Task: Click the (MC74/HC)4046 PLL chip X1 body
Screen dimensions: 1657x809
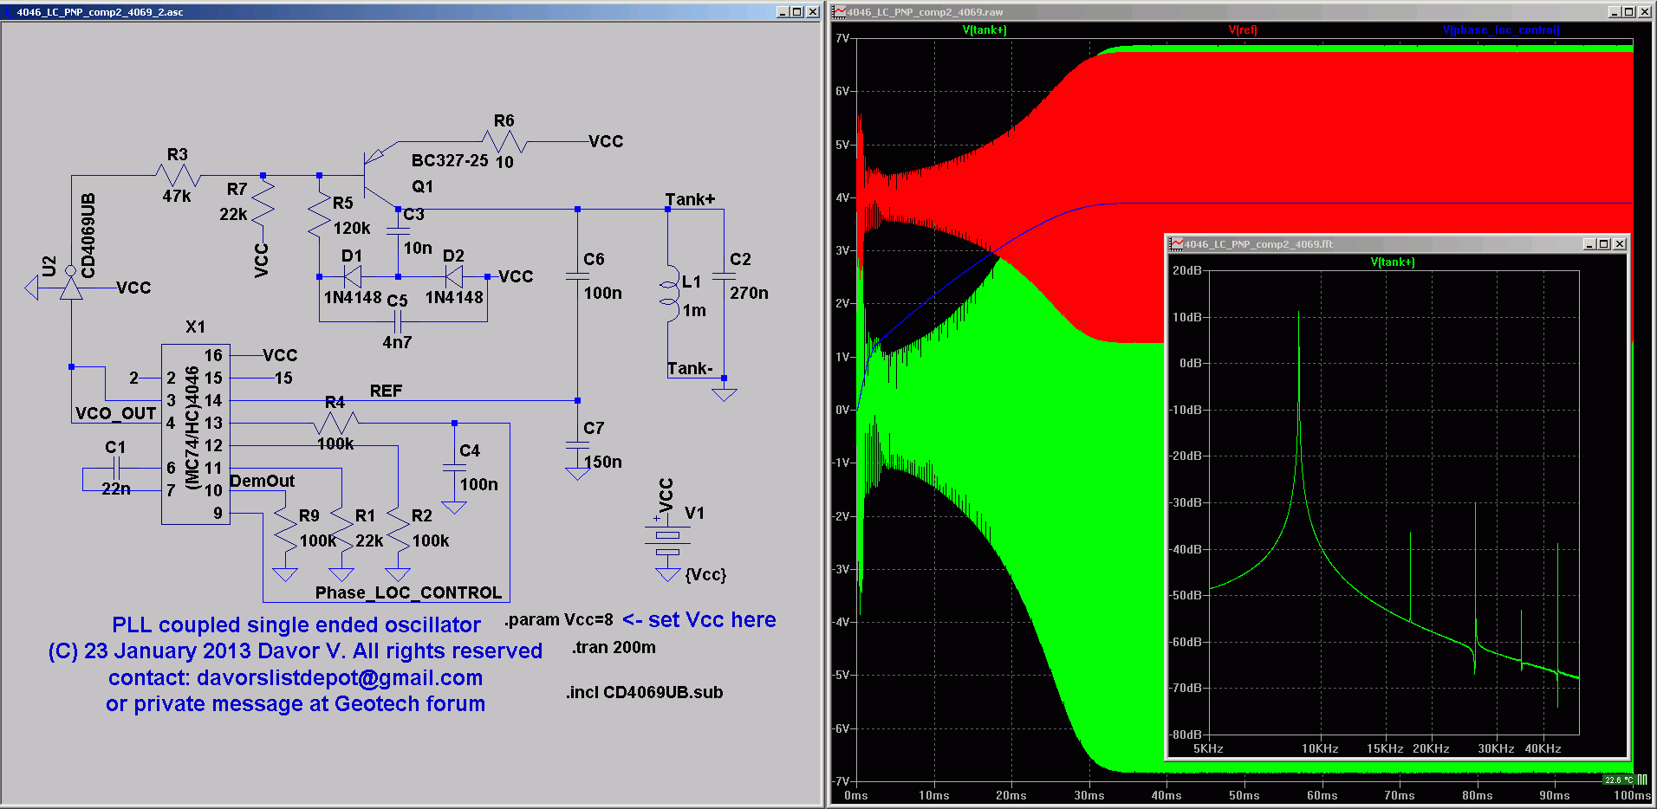Action: 196,434
